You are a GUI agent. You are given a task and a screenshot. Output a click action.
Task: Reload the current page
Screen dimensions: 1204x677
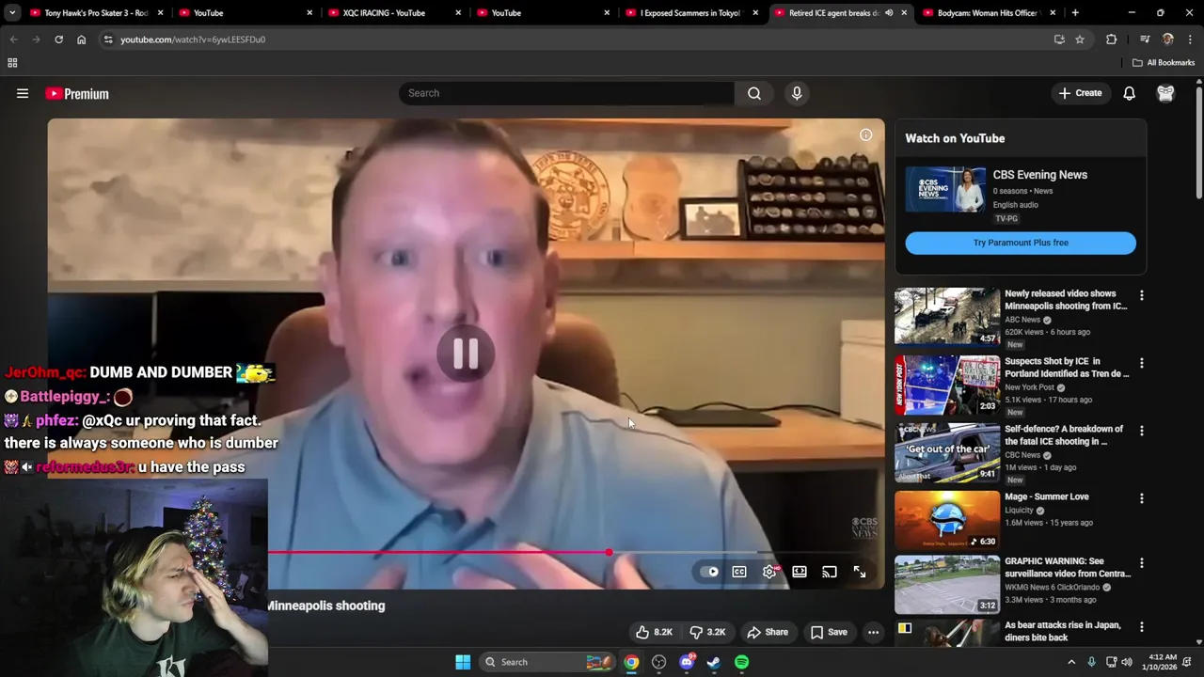(x=58, y=39)
